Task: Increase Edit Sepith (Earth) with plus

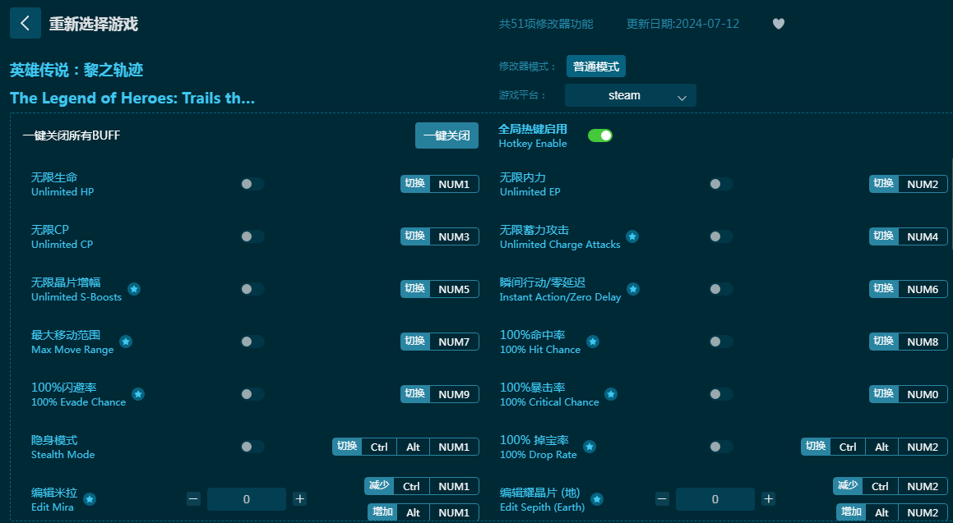Action: pos(768,499)
